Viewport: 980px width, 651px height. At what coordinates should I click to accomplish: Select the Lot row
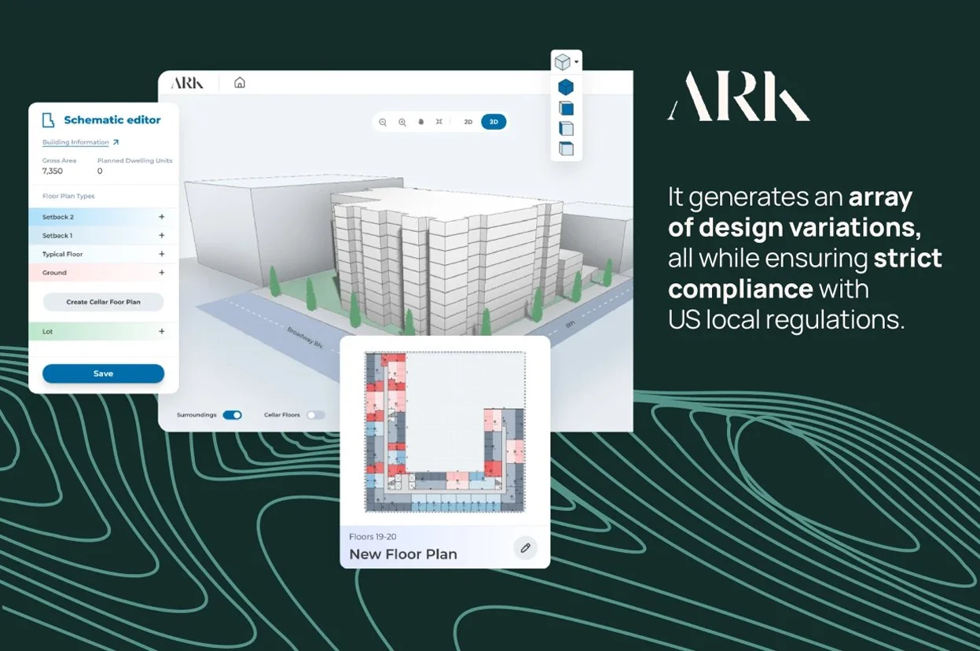point(104,332)
